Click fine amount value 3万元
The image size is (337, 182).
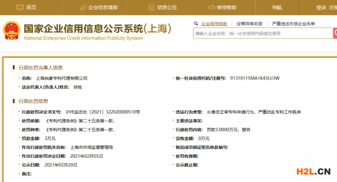click(50, 139)
